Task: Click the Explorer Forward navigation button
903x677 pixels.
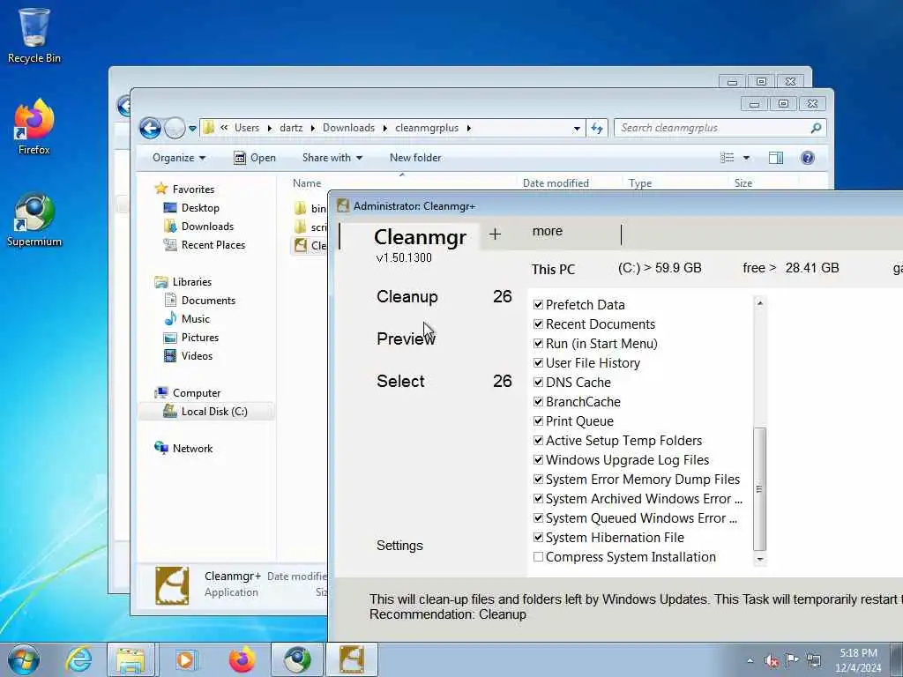Action: click(175, 128)
